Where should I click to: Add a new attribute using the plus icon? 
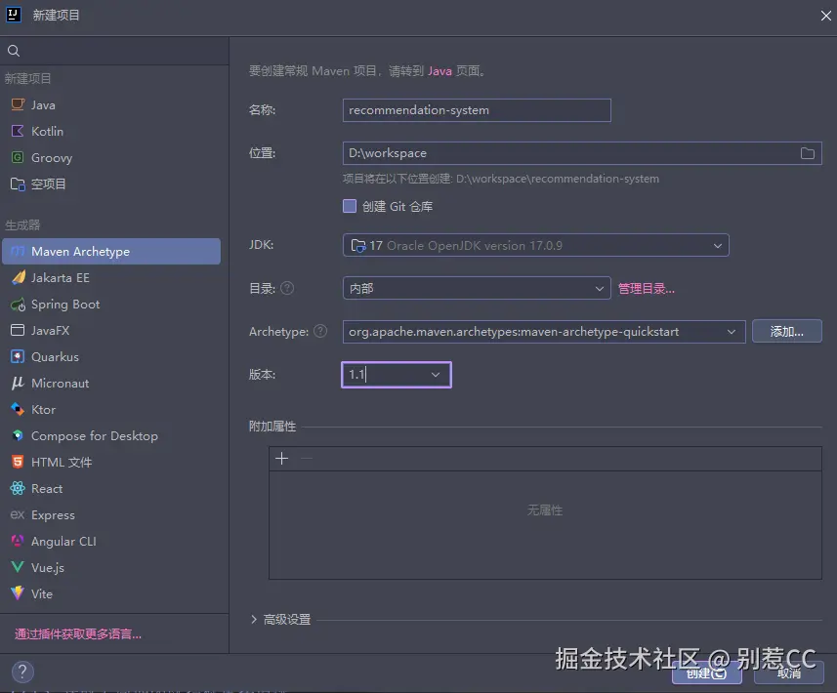(282, 457)
